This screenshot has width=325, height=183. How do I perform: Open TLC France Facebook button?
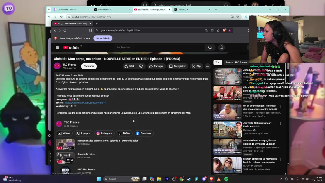[x=143, y=133]
